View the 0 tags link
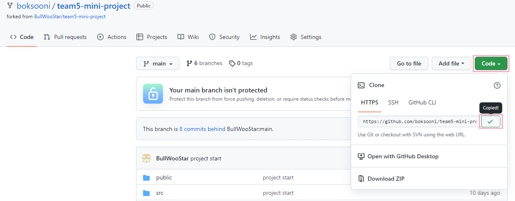This screenshot has width=515, height=201. click(x=241, y=63)
